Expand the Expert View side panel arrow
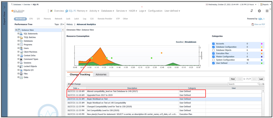Screen dimensions: 273x118 pyautogui.click(x=5, y=7)
